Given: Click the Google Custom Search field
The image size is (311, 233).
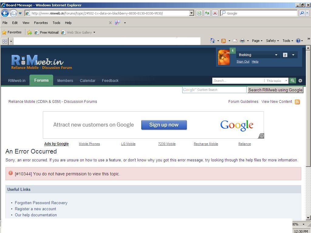Looking at the screenshot, I should click(214, 90).
